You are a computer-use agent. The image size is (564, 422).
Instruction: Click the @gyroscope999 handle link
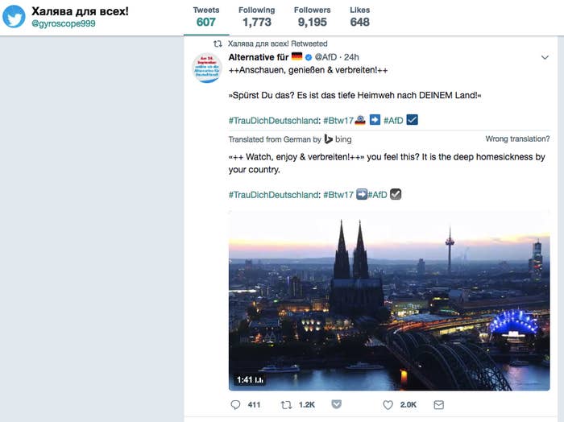(64, 23)
